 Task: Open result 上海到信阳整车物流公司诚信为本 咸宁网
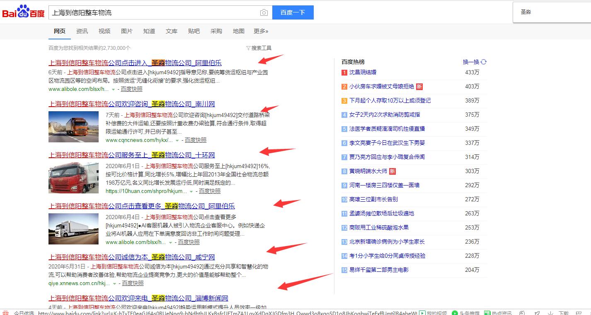pyautogui.click(x=132, y=257)
